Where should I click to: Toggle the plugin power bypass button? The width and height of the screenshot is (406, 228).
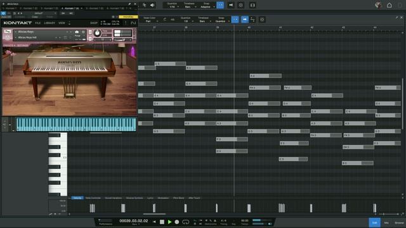click(3, 13)
